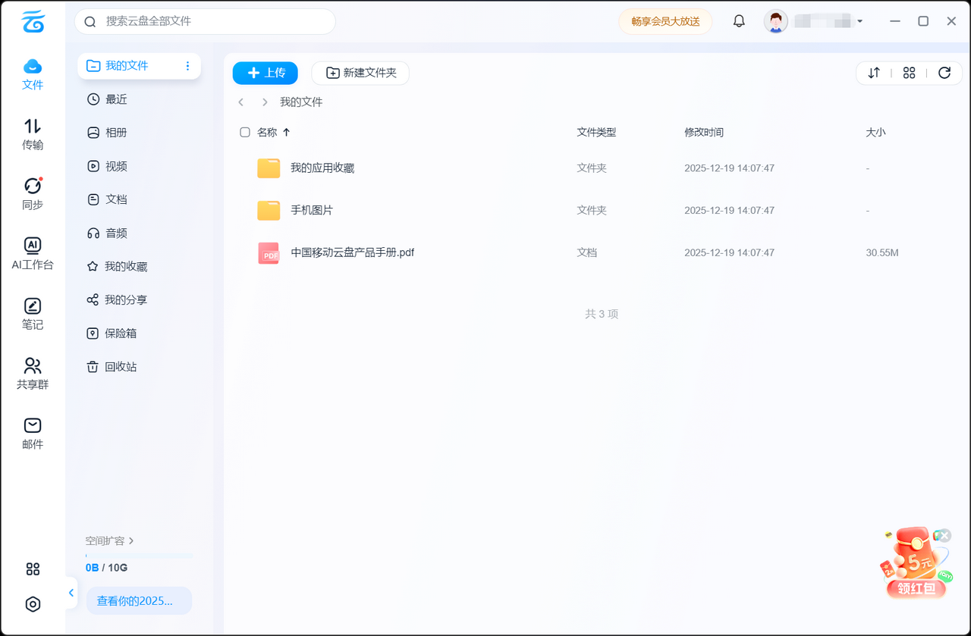Open the sort order control
971x636 pixels.
pyautogui.click(x=874, y=73)
